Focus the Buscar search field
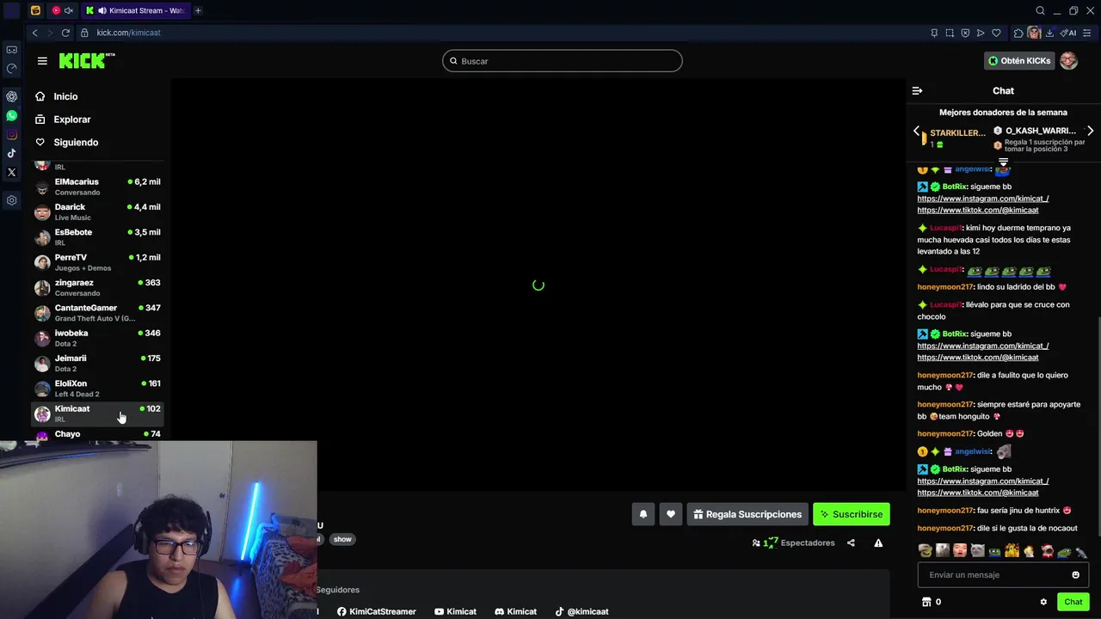 pyautogui.click(x=563, y=61)
